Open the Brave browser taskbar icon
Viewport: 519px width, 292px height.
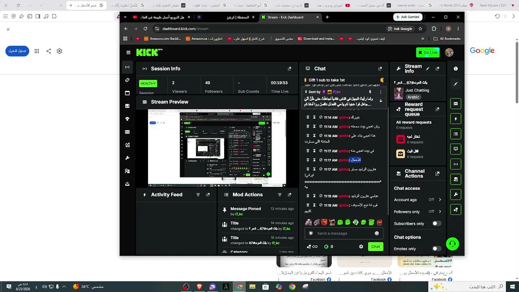(x=199, y=287)
